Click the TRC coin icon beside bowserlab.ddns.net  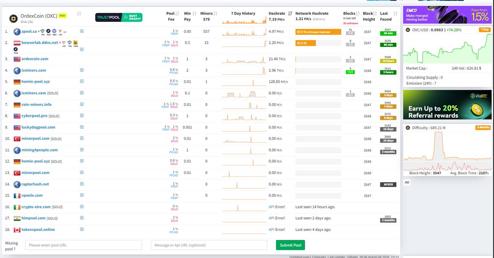pos(70,42)
